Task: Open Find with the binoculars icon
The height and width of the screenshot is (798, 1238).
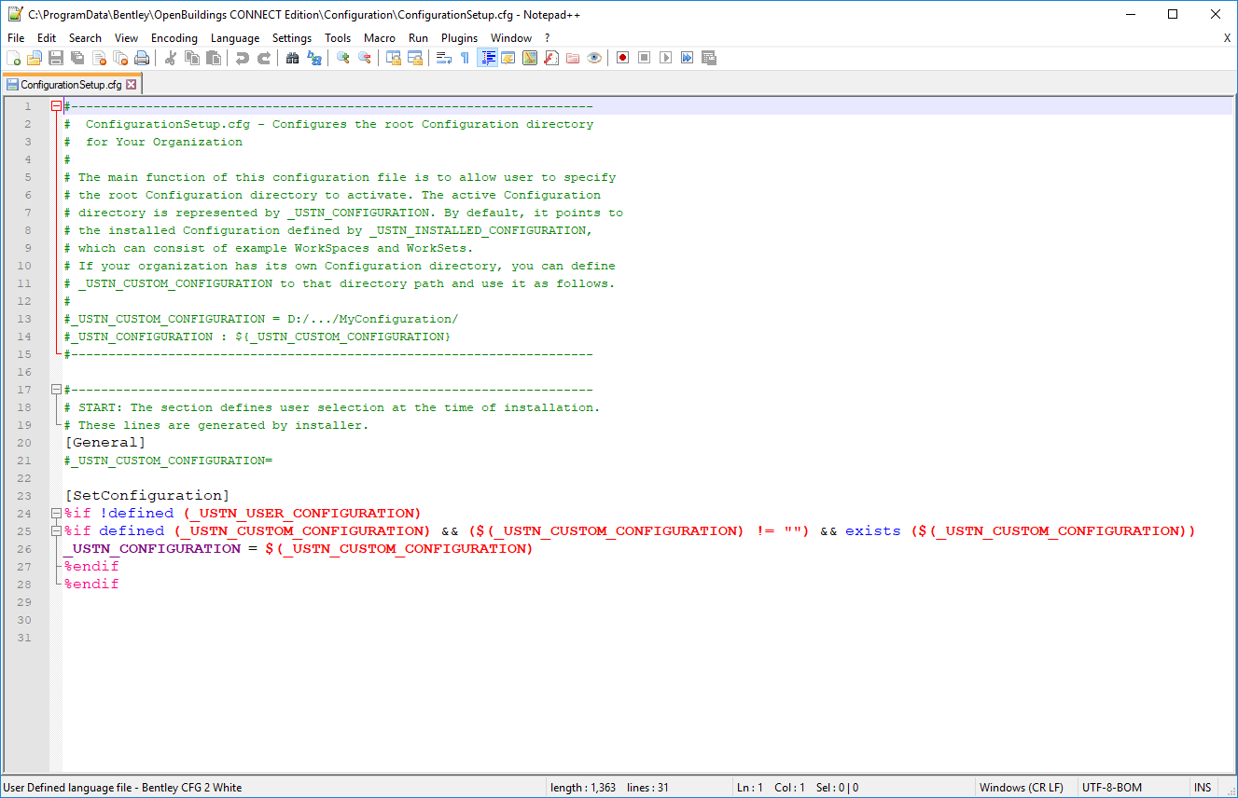Action: pos(292,58)
